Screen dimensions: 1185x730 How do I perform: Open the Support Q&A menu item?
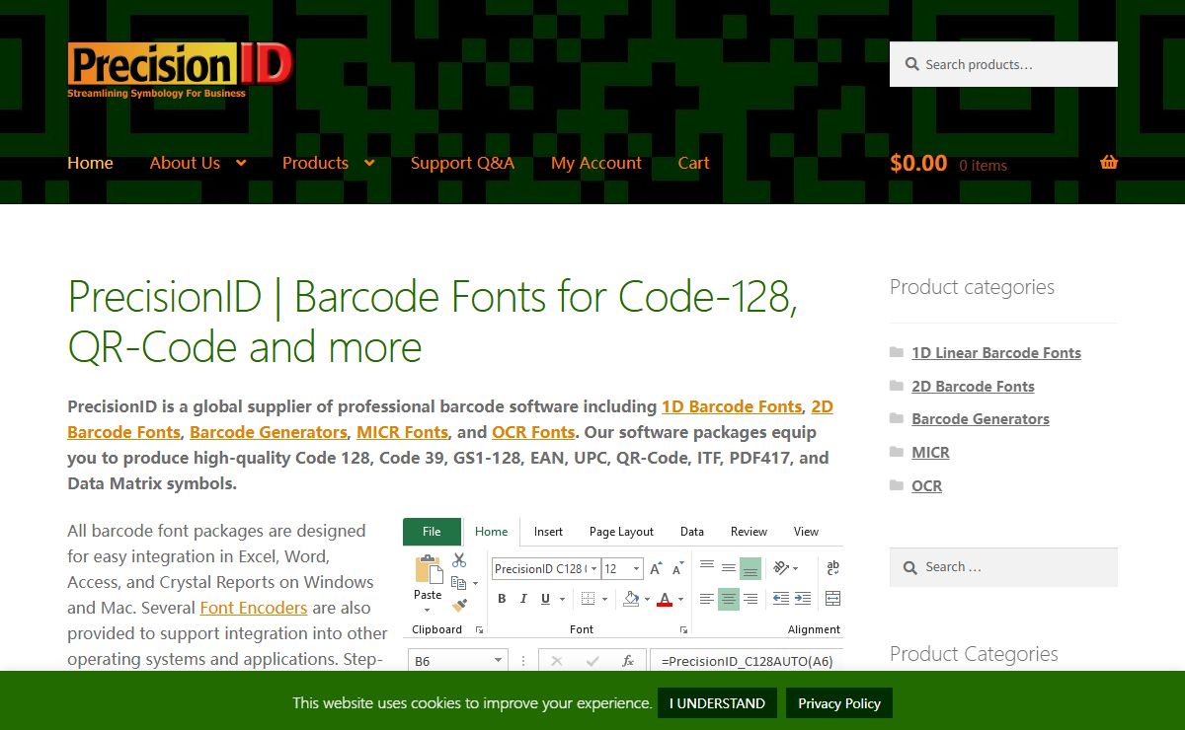tap(462, 163)
